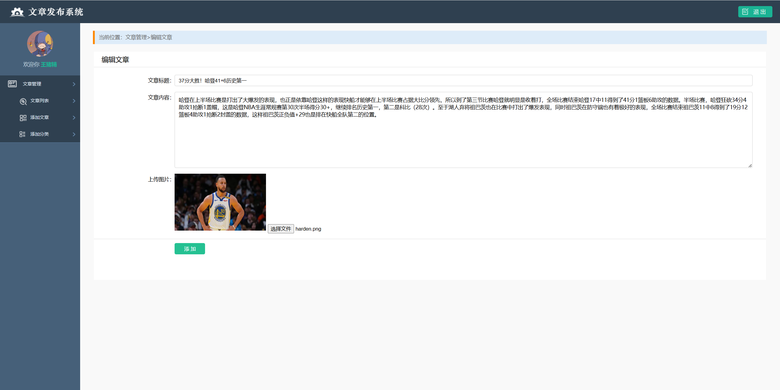The image size is (780, 390).
Task: Click the user avatar image
Action: pos(40,44)
